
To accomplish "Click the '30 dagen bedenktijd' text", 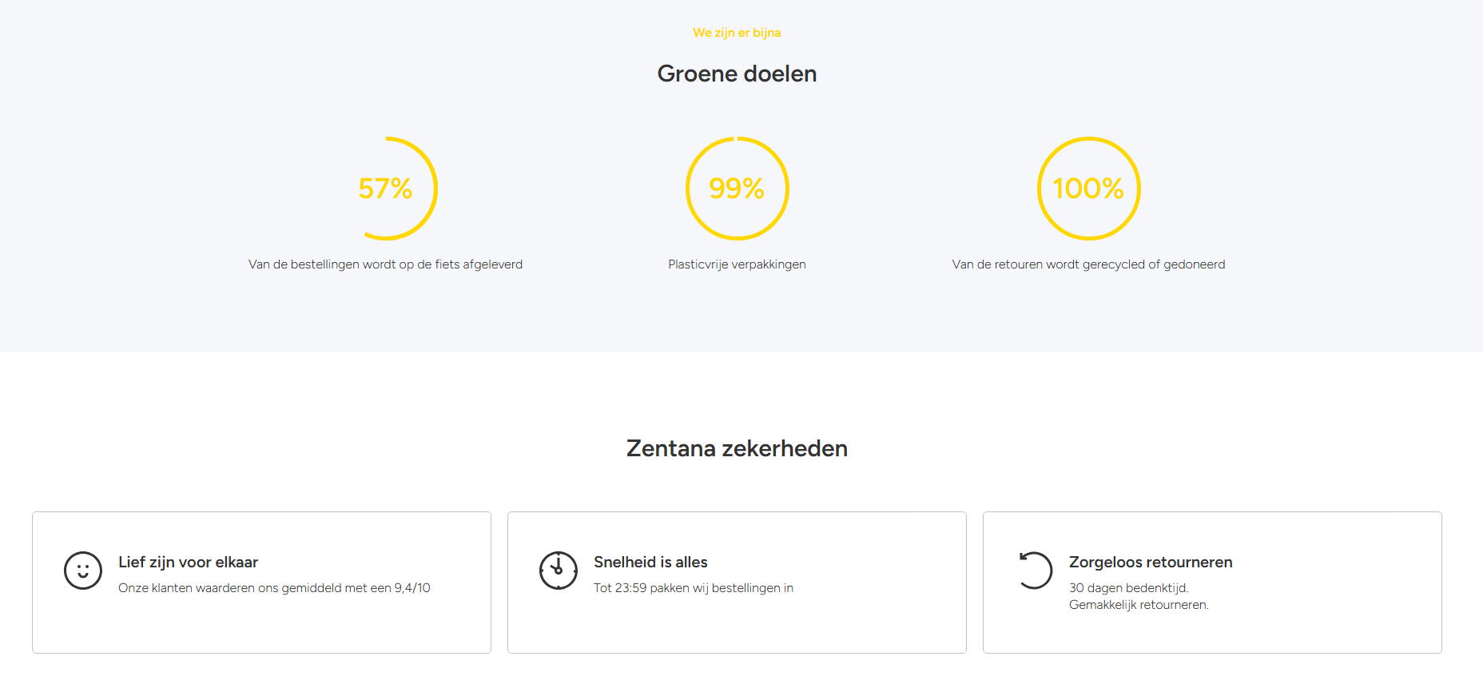I will (x=1128, y=588).
